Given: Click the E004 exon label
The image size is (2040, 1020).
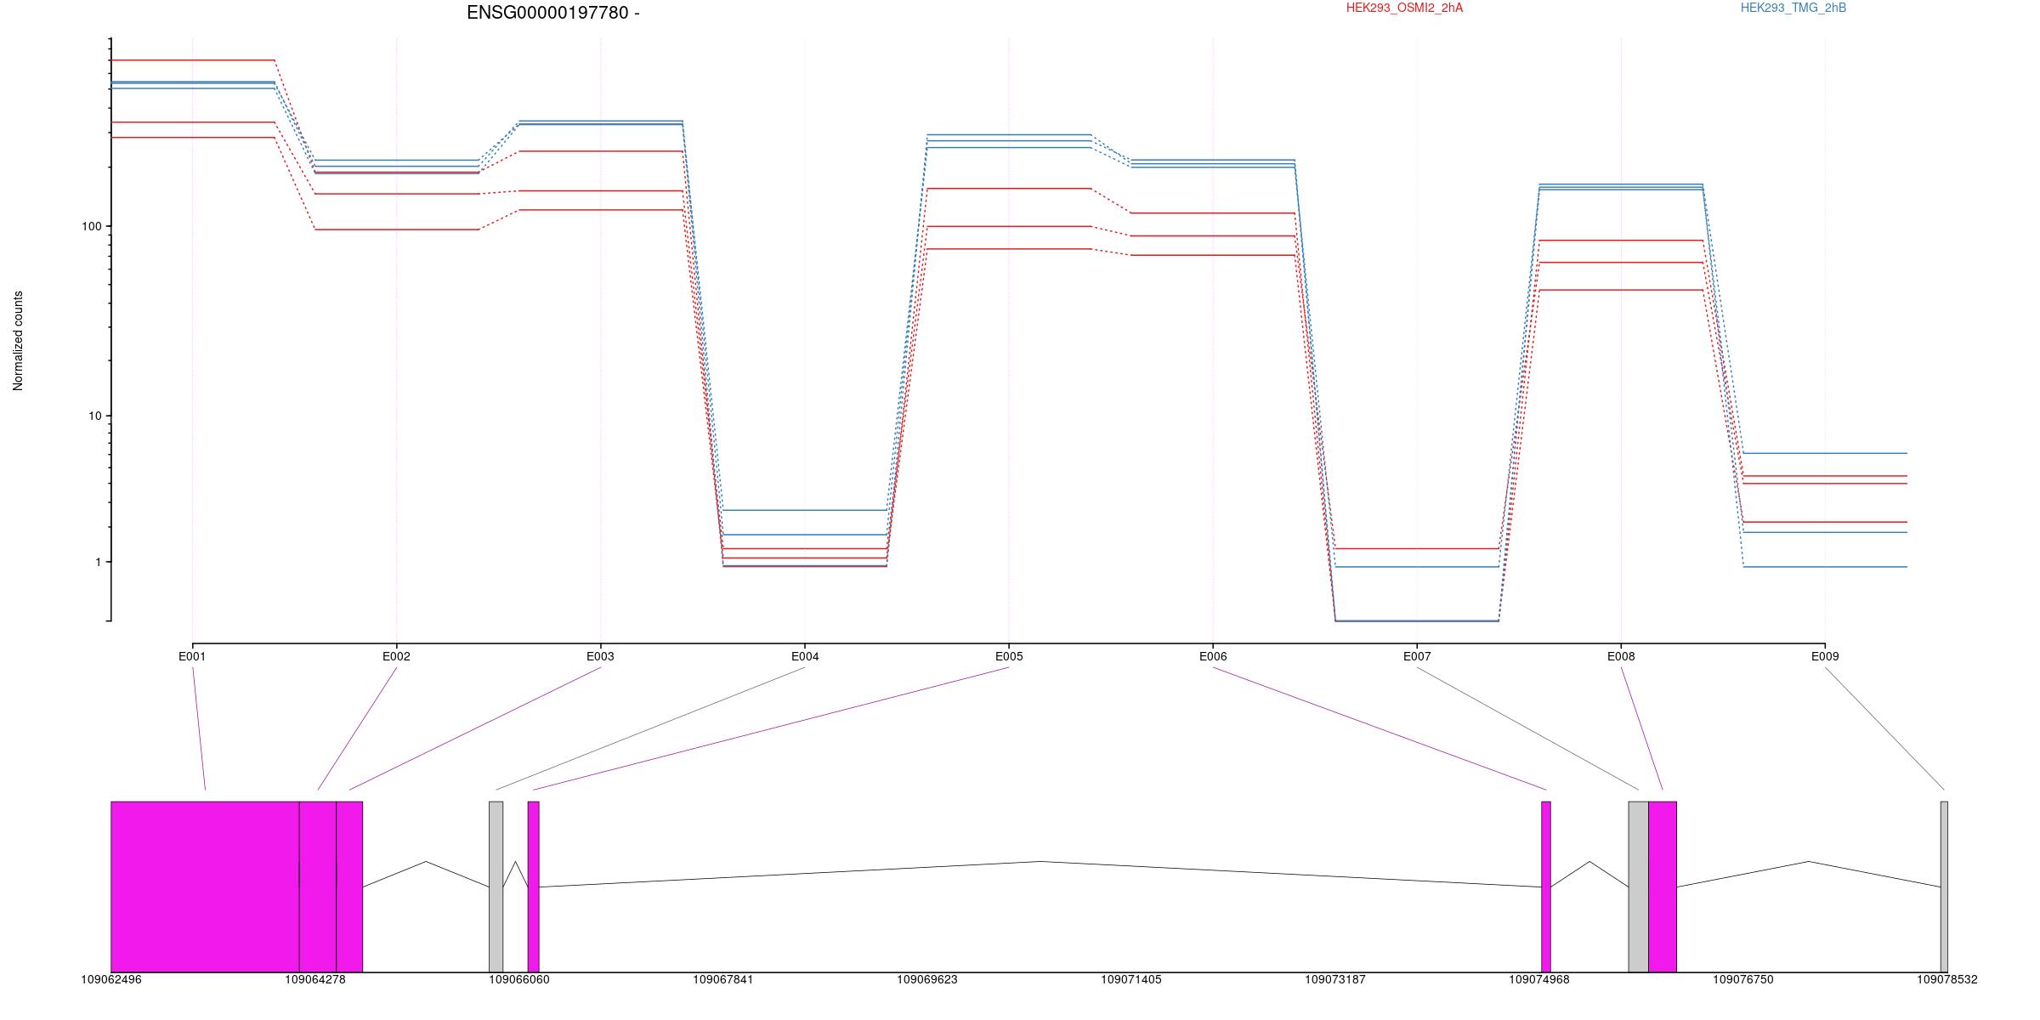Looking at the screenshot, I should pos(805,656).
